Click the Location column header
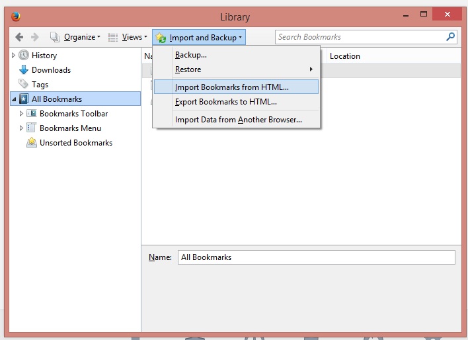 point(345,56)
